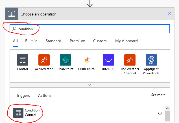Switch to the Standard tab

coord(53,41)
